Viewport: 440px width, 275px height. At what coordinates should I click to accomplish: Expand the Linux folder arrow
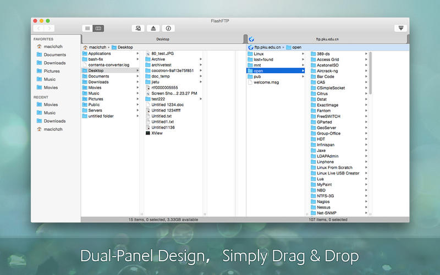click(x=303, y=53)
